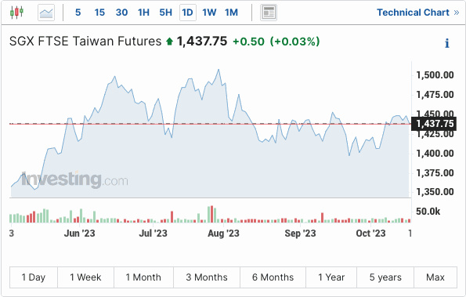Show the 1 Year range

[331, 277]
